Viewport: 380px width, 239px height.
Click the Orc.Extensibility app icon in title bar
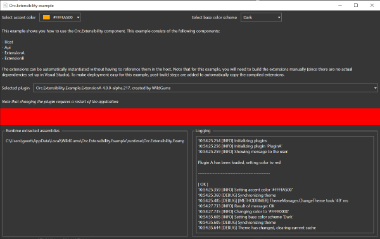5,5
